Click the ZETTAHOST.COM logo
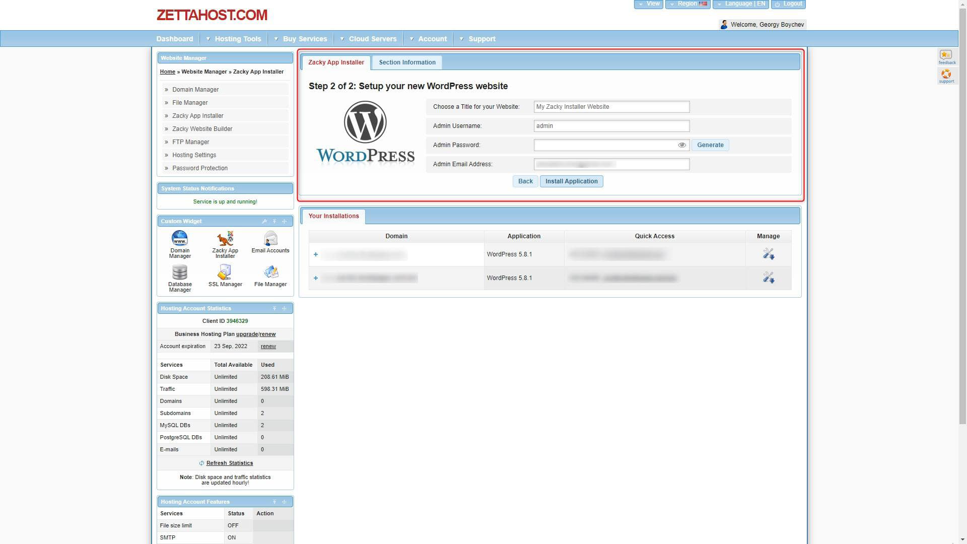967x544 pixels. [x=212, y=15]
